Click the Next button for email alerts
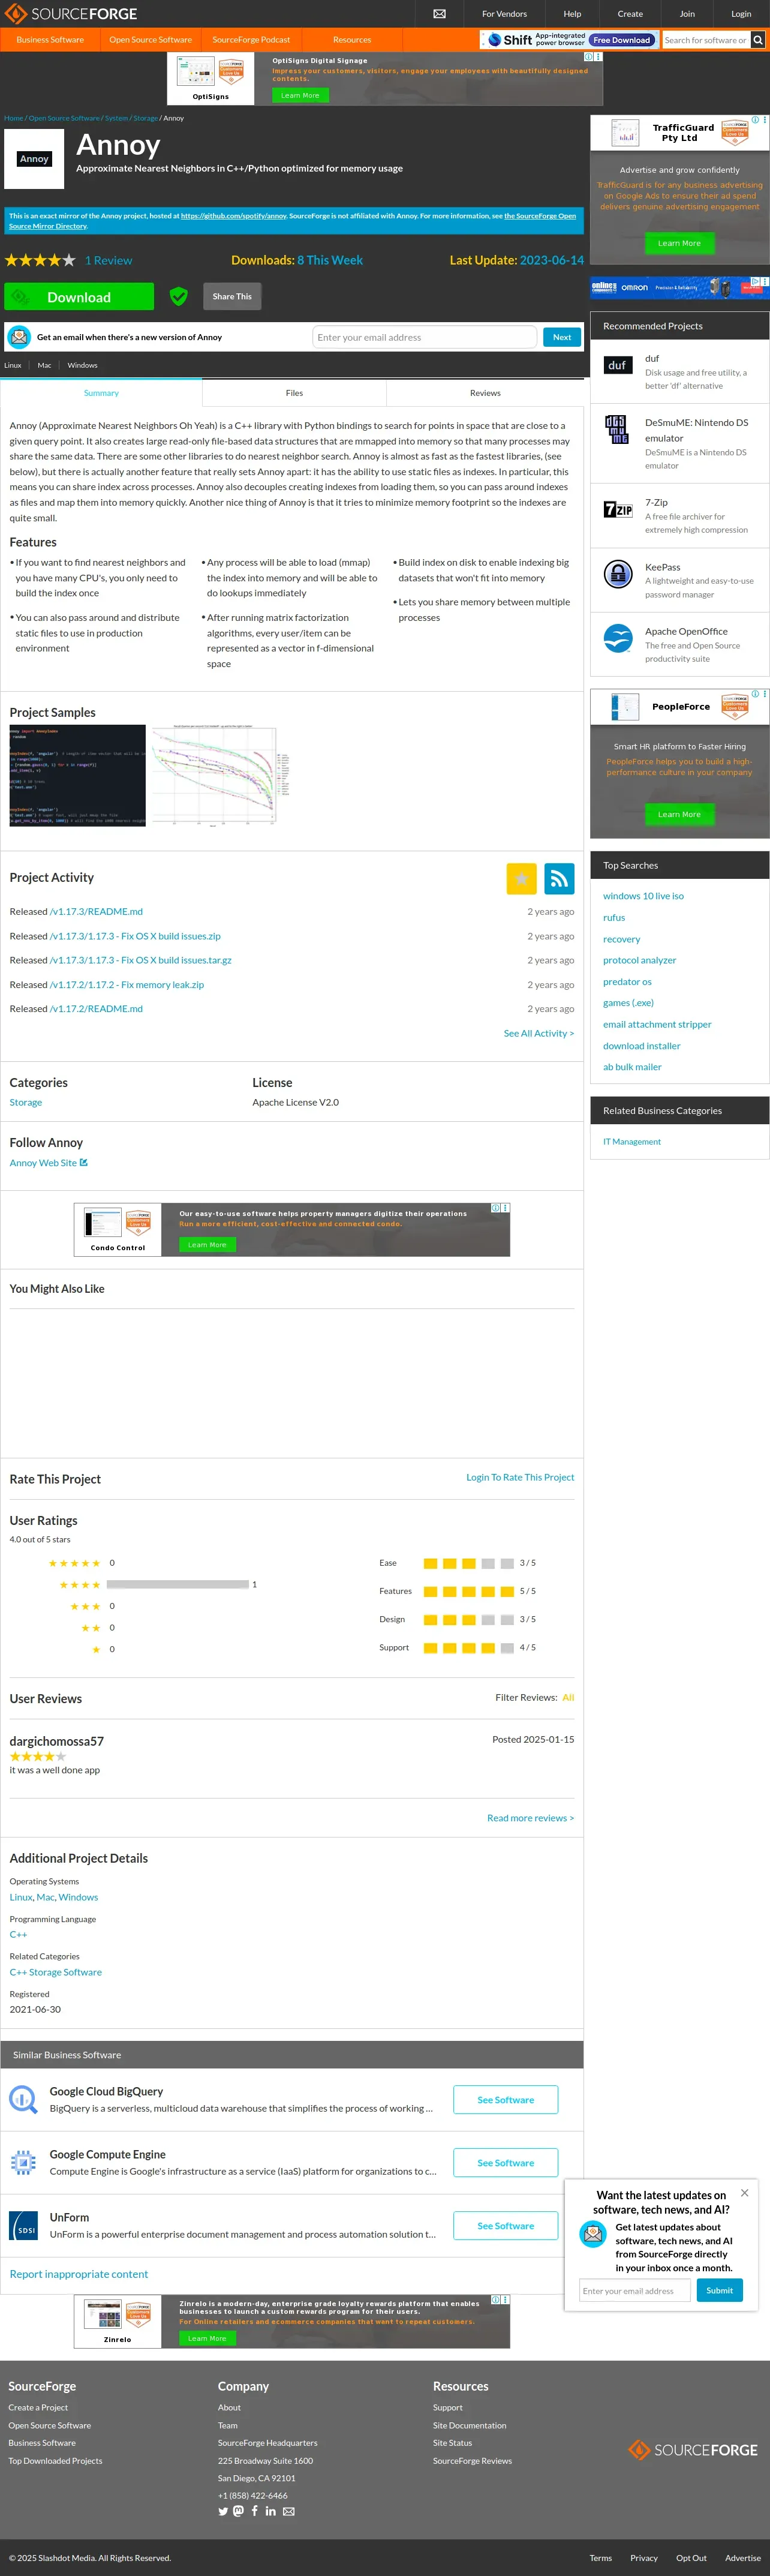This screenshot has height=2576, width=770. [x=562, y=337]
